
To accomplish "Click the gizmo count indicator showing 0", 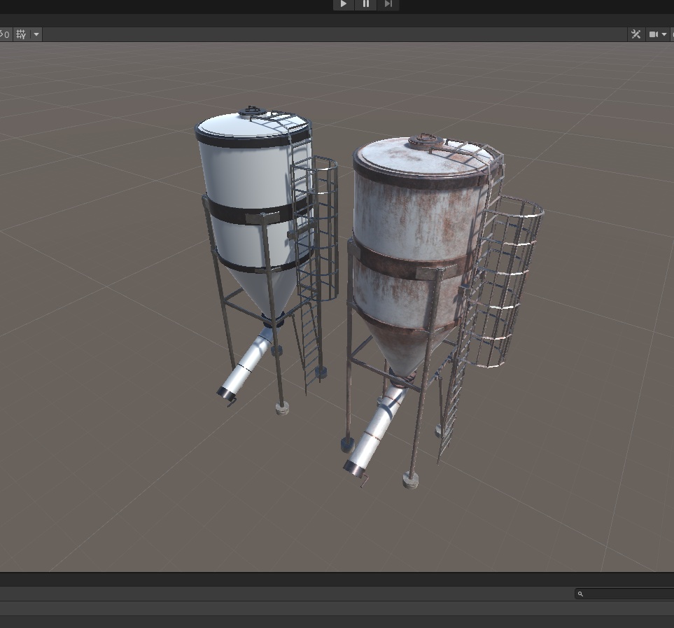I will 8,34.
